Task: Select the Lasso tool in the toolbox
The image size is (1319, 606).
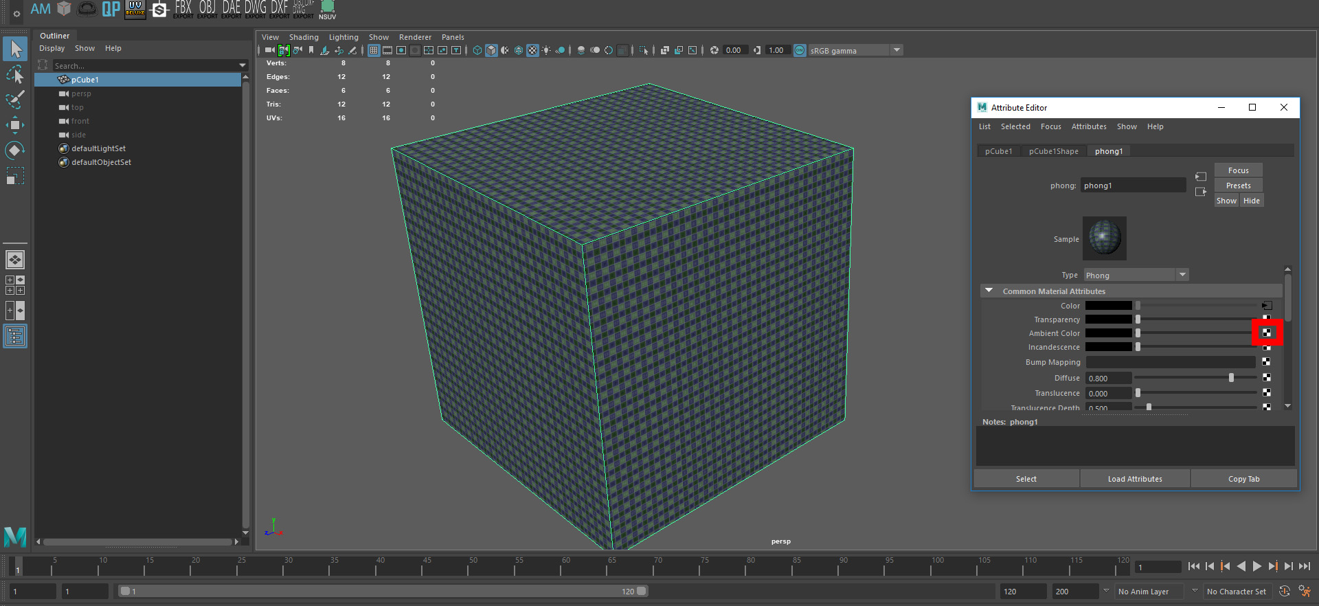Action: click(x=15, y=74)
